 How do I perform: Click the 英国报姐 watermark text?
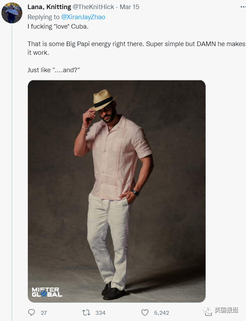click(226, 310)
